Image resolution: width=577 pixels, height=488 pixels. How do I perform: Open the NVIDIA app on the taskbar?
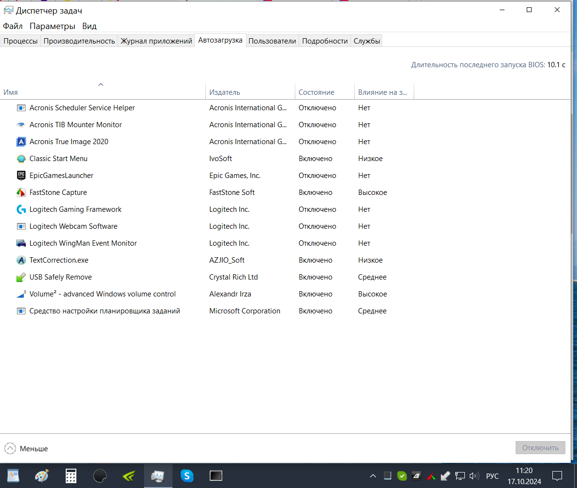(x=129, y=476)
